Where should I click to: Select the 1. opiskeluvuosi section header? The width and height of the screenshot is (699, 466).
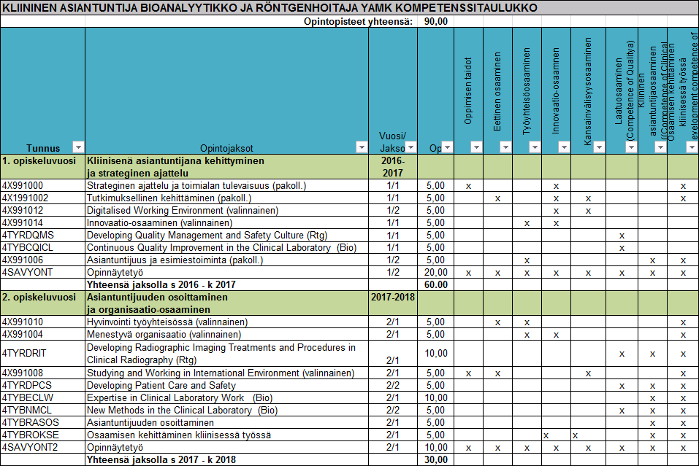pyautogui.click(x=42, y=166)
